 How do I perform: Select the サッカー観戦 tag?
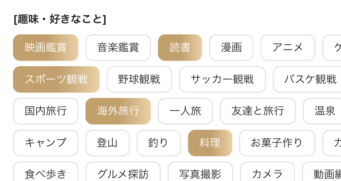pyautogui.click(x=222, y=79)
